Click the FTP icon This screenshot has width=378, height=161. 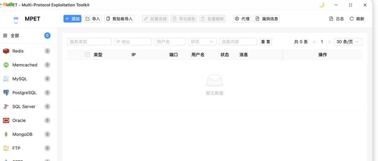click(6, 148)
